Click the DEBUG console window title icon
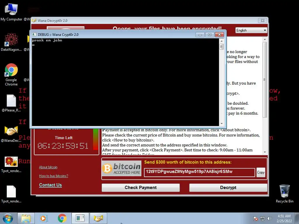 (34, 34)
